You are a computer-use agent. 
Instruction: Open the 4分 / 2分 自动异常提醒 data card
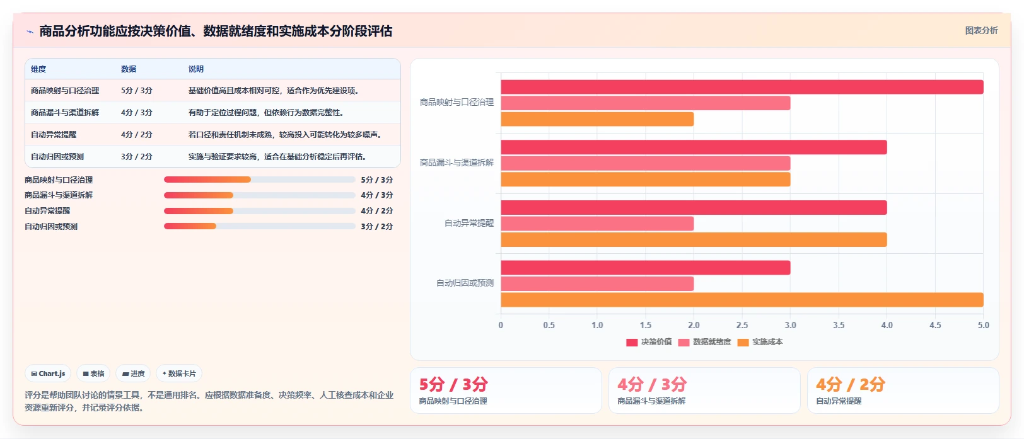click(903, 391)
